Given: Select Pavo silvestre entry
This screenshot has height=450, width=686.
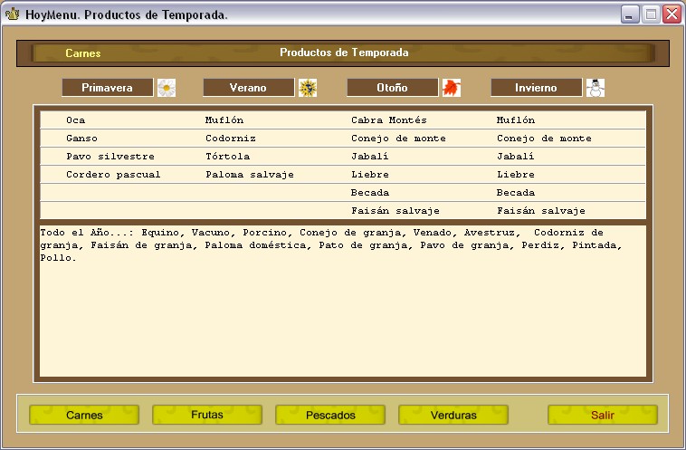Looking at the screenshot, I should coord(110,157).
